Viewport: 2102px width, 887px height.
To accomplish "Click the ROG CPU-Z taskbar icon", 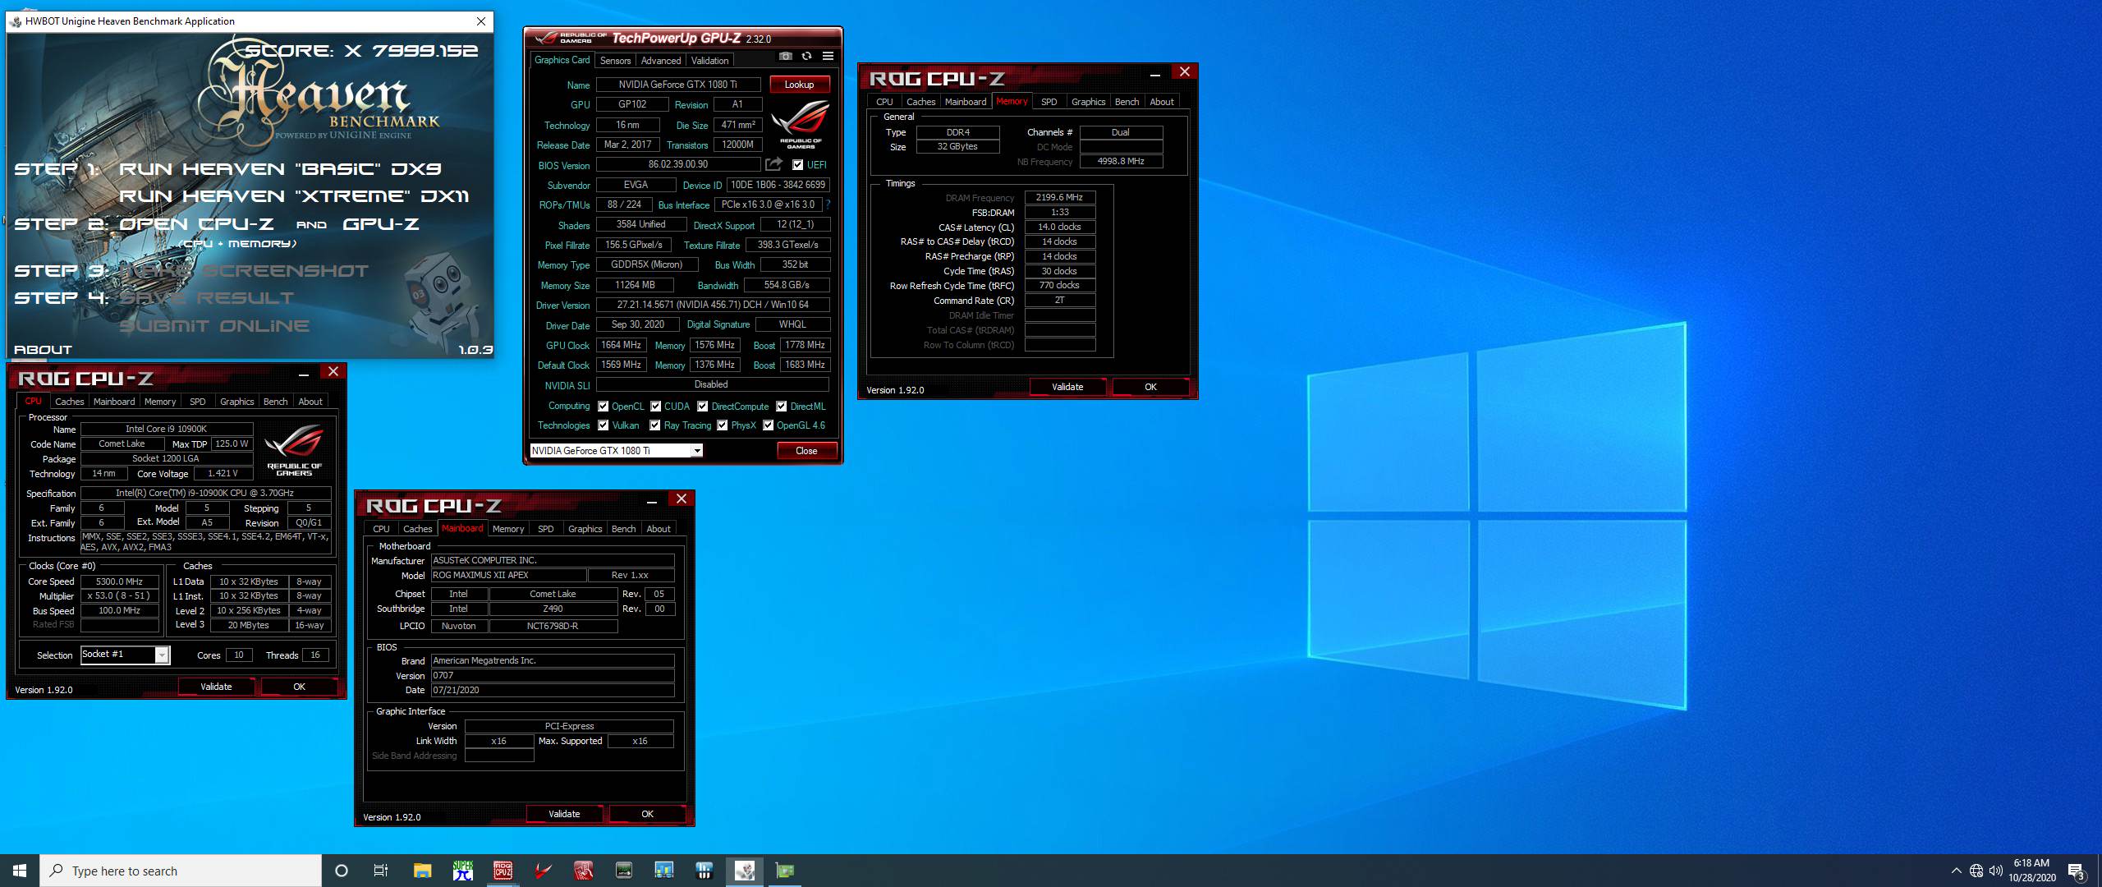I will click(x=503, y=871).
